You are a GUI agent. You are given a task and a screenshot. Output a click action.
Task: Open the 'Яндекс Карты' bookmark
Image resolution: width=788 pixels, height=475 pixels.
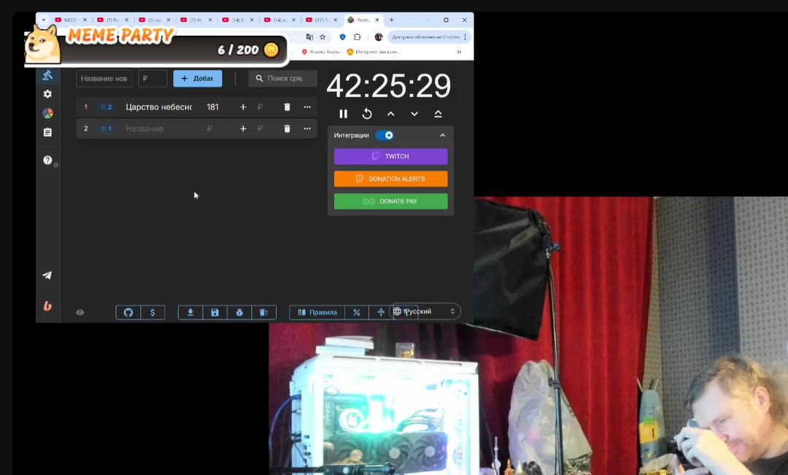320,52
